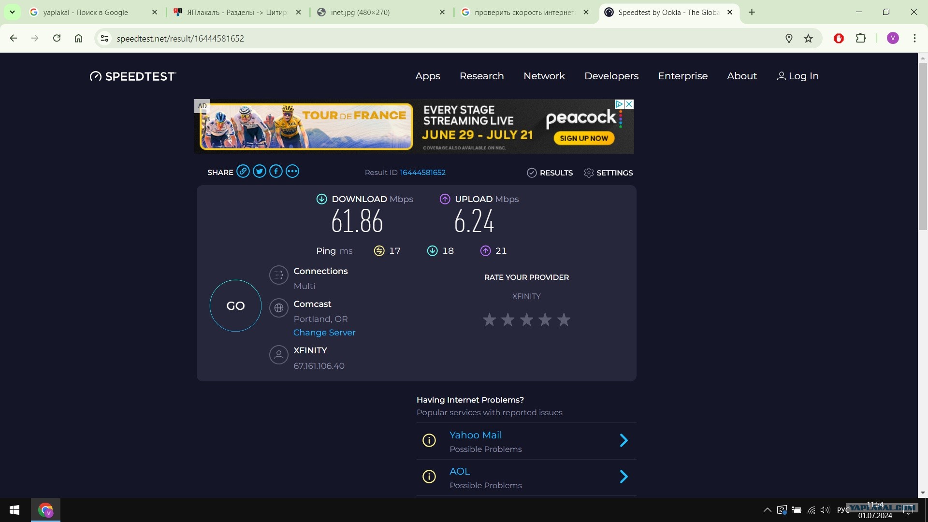Screen dimensions: 928x522
Task: View site information icon
Action: point(104,38)
